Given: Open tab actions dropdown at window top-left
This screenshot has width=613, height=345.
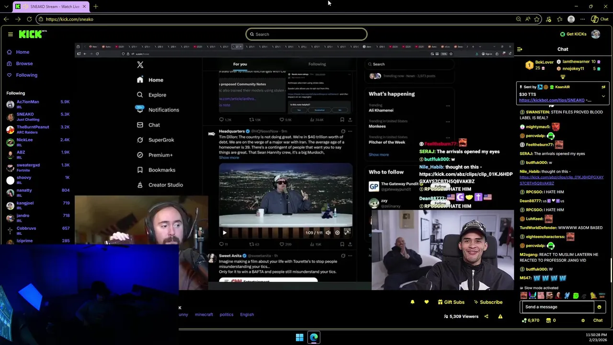Looking at the screenshot, I should [x=6, y=6].
